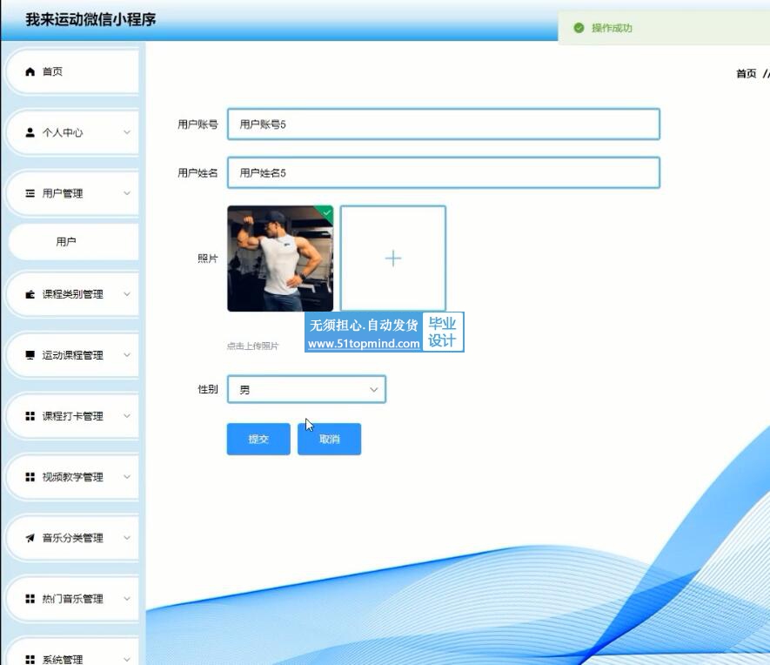Expand the 音乐分类管理 chevron
Viewport: 770px width, 665px height.
(x=127, y=538)
